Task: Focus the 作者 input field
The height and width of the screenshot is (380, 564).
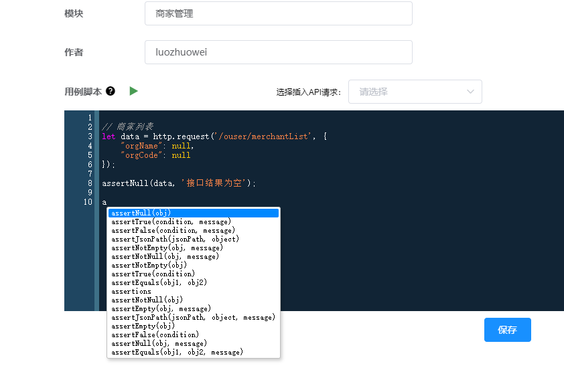Action: click(279, 52)
